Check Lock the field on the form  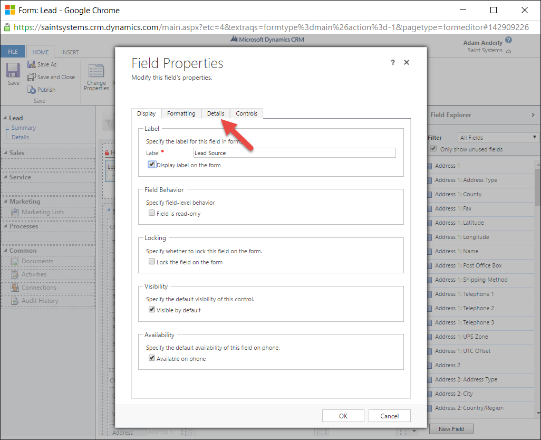152,262
